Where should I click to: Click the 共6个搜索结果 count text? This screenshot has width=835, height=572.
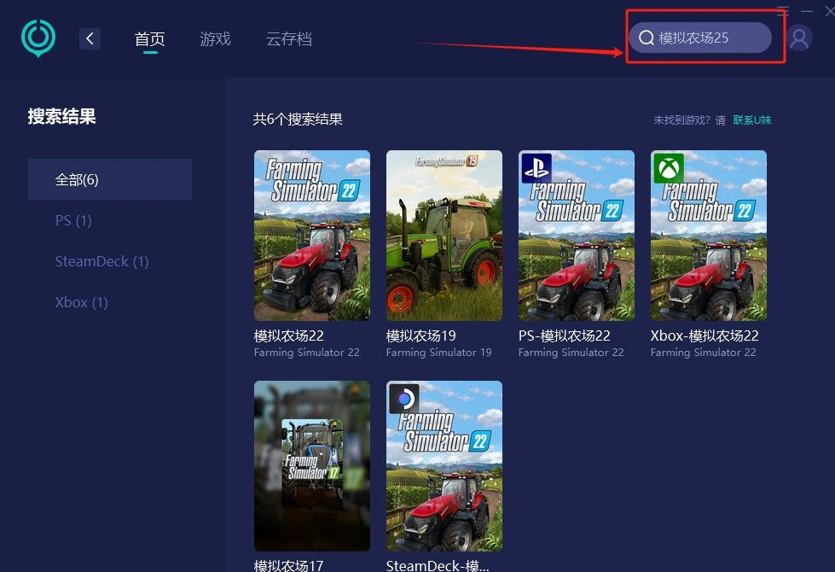click(298, 119)
